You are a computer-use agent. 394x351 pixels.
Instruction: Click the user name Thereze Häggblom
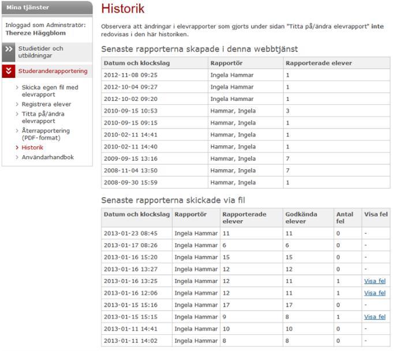pos(35,33)
